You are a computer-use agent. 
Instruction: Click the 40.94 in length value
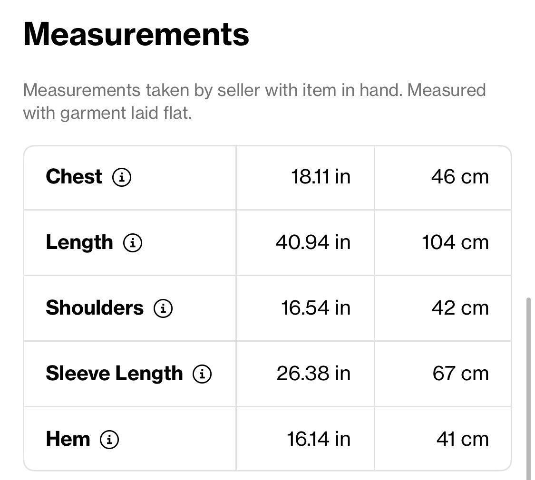point(313,242)
